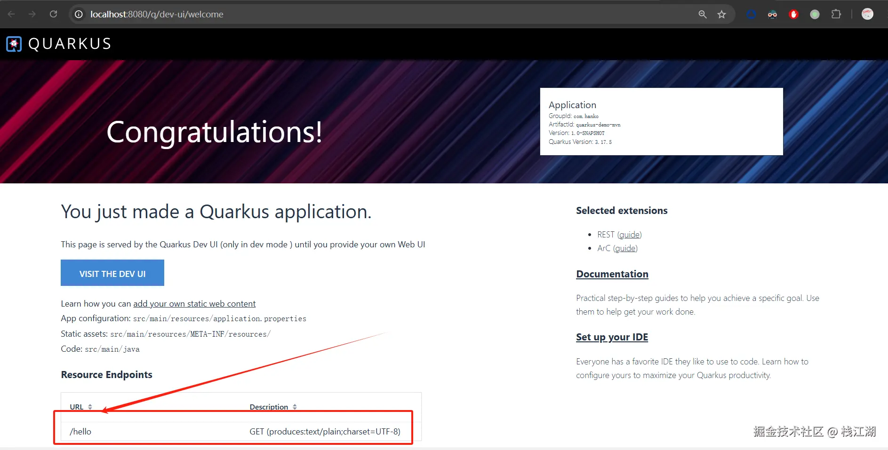Open the Extensions puzzle menu

[836, 15]
